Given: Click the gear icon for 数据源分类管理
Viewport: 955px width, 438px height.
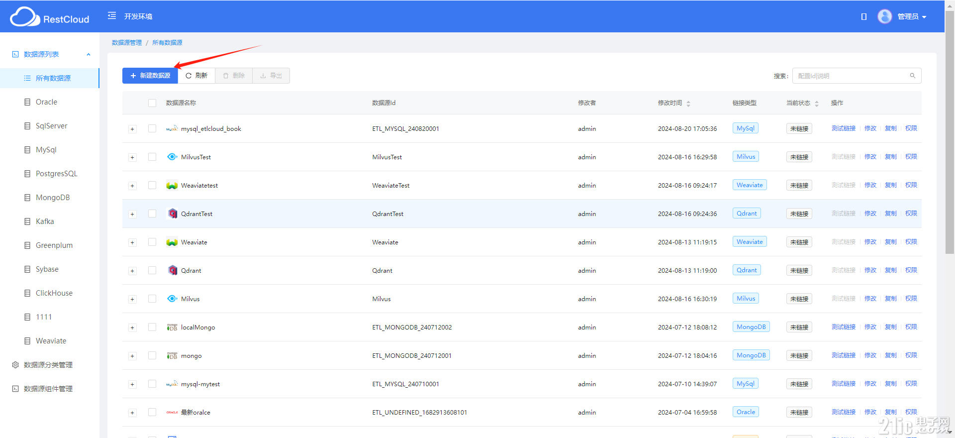Looking at the screenshot, I should (x=15, y=365).
